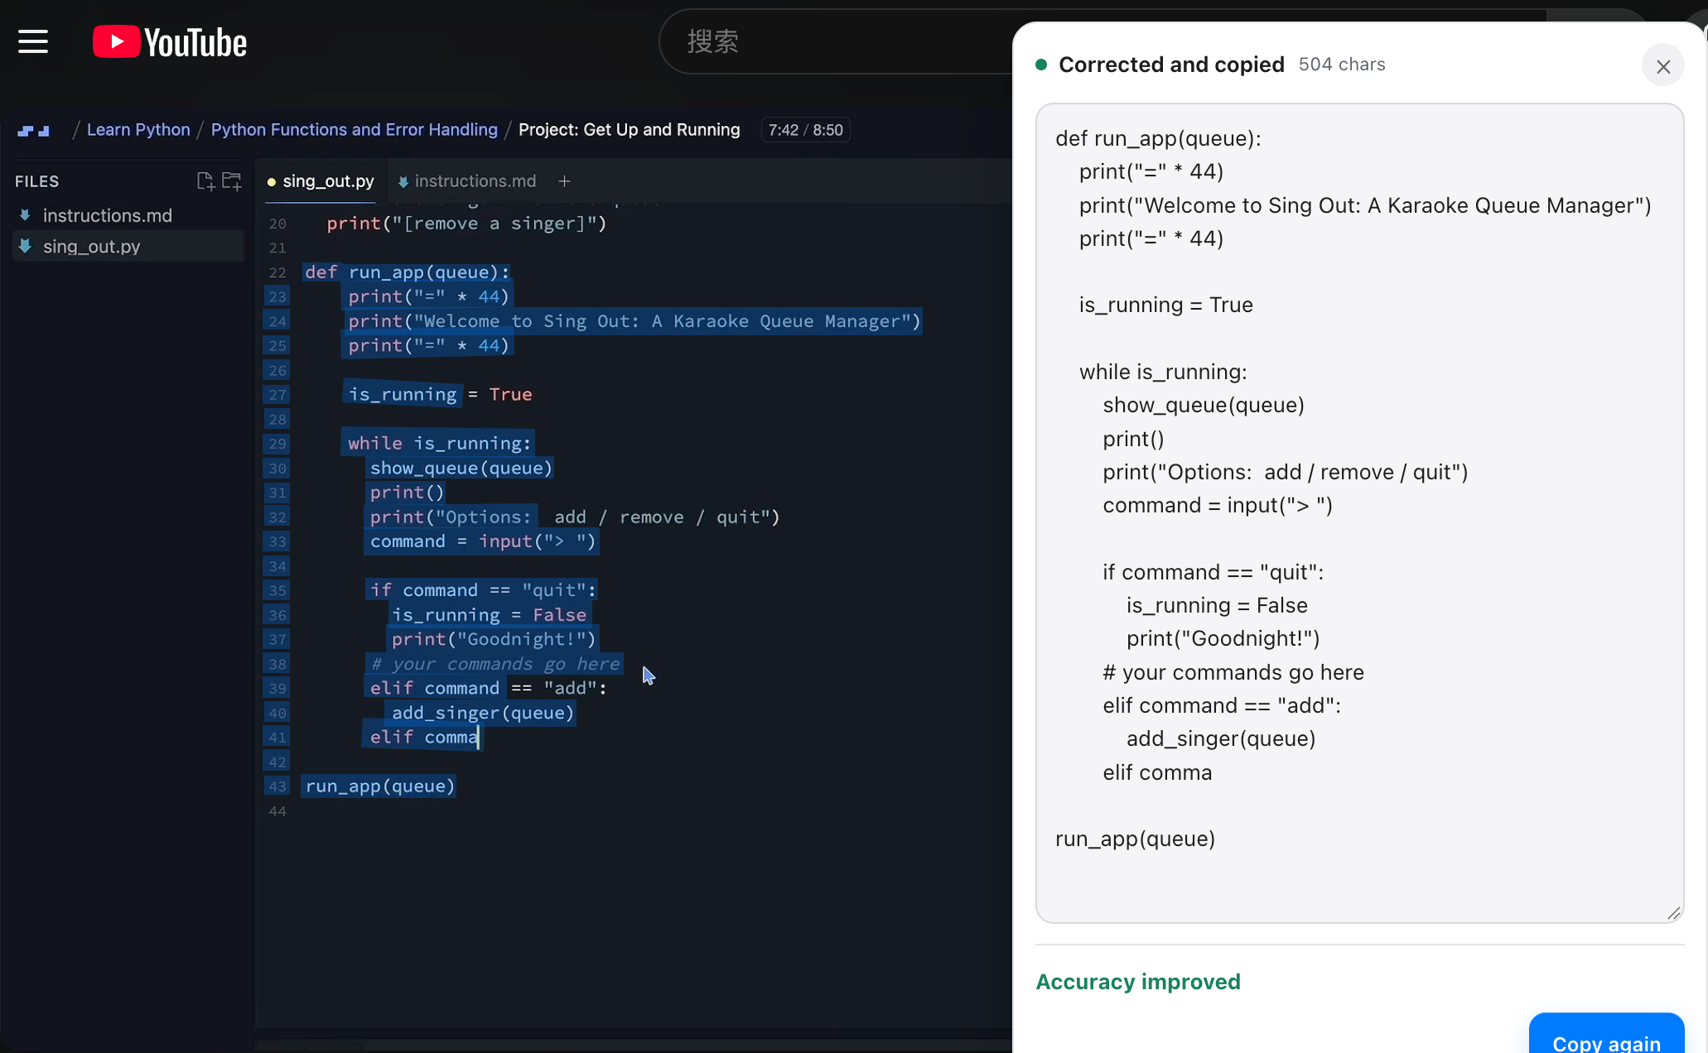Click show_queue(queue) line in editor

[461, 468]
